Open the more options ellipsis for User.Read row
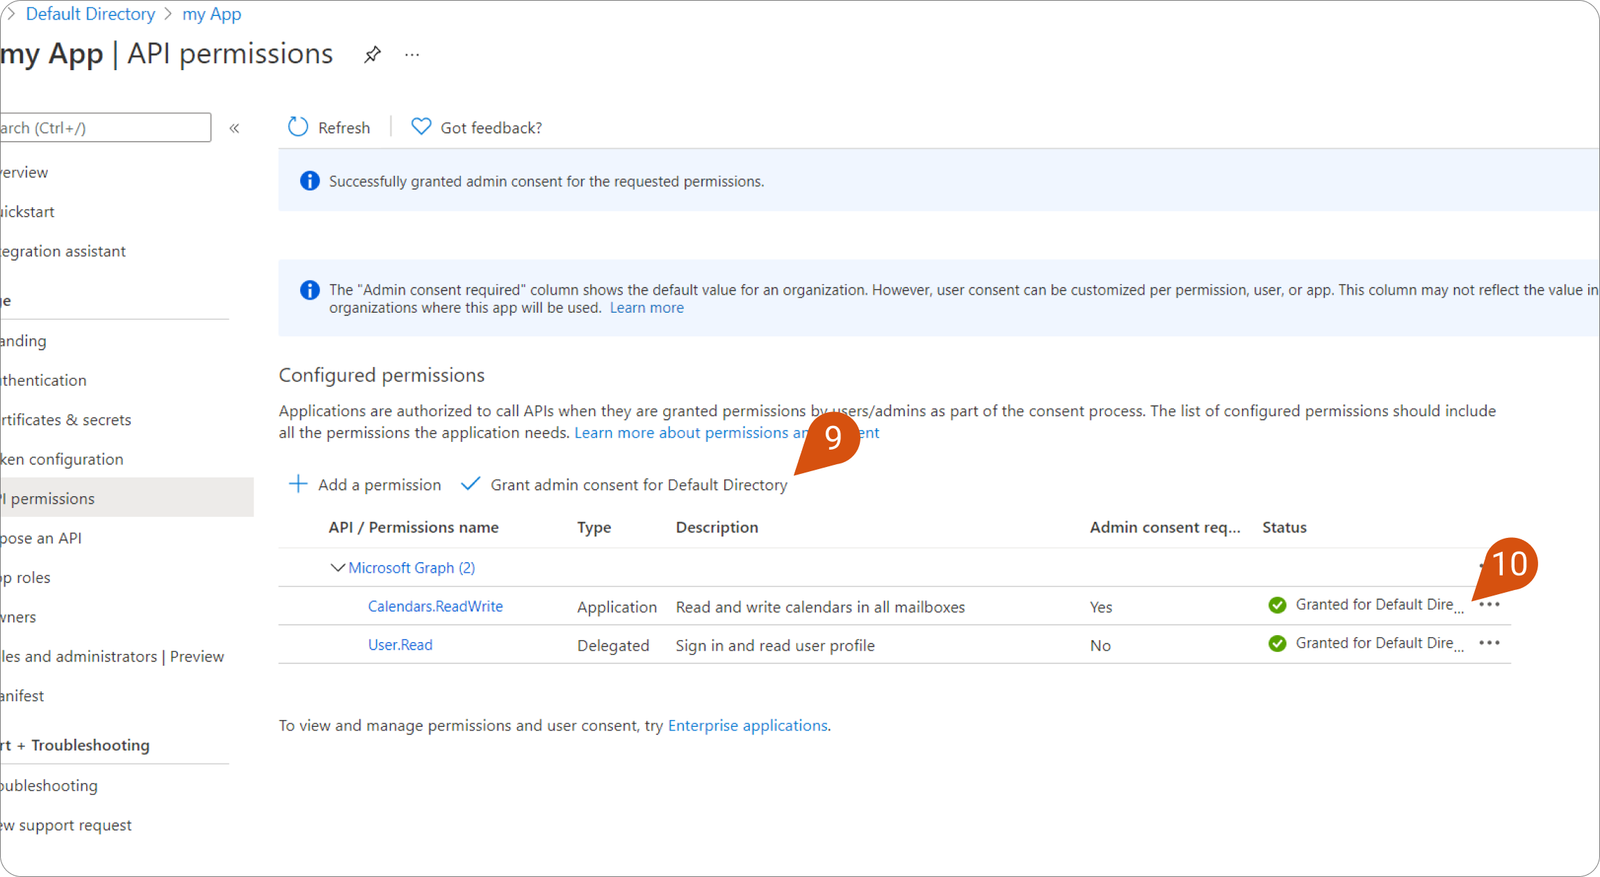 pyautogui.click(x=1489, y=643)
